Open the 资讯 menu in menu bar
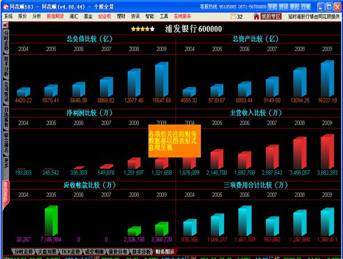Image resolution: width=343 pixels, height=259 pixels. click(135, 16)
